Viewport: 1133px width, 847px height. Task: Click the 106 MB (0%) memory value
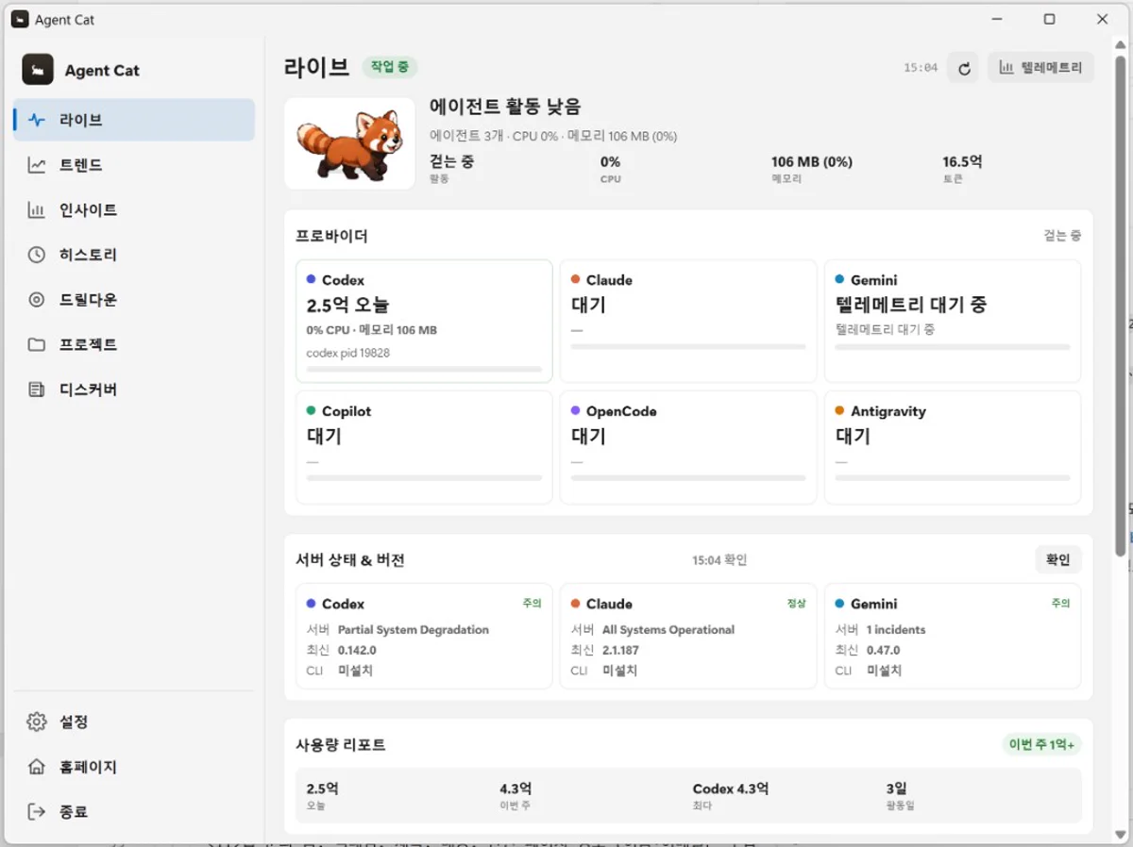812,162
